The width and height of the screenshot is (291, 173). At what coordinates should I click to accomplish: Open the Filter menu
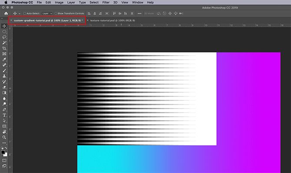coord(106,3)
